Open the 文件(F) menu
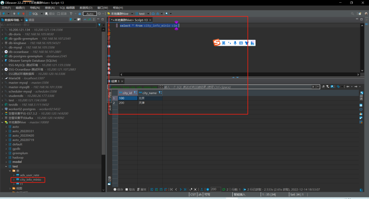The width and height of the screenshot is (369, 199). point(6,8)
